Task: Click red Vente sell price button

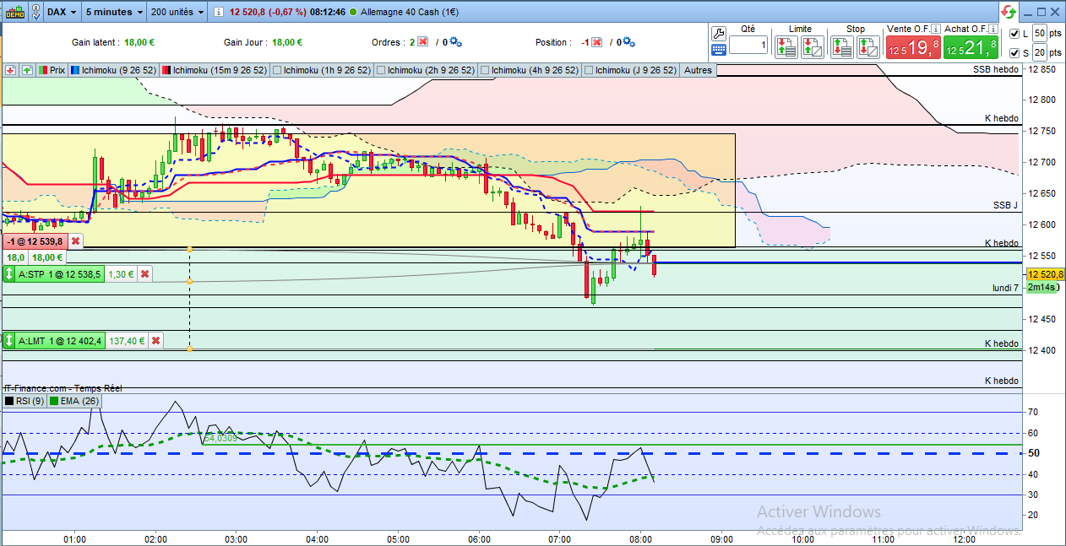Action: [x=912, y=48]
